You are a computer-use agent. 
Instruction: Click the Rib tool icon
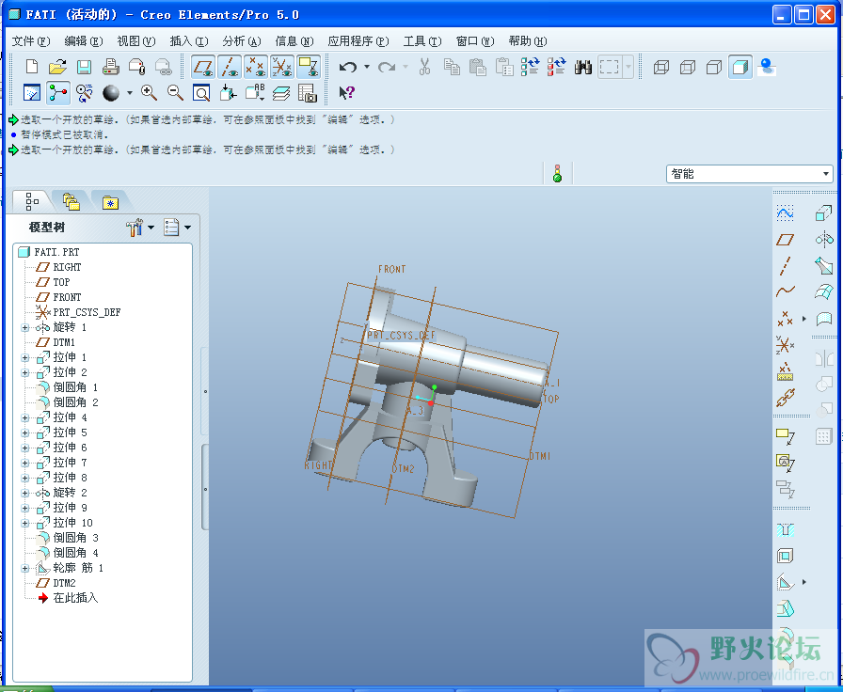coord(786,582)
